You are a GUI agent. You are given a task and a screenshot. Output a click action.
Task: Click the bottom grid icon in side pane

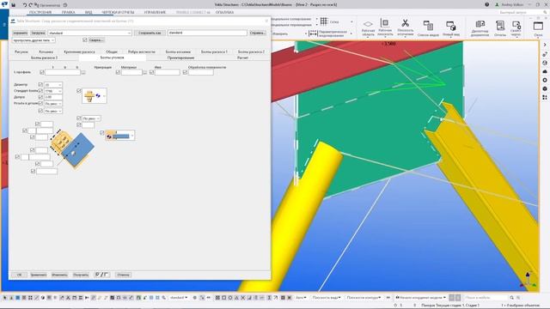[x=545, y=97]
